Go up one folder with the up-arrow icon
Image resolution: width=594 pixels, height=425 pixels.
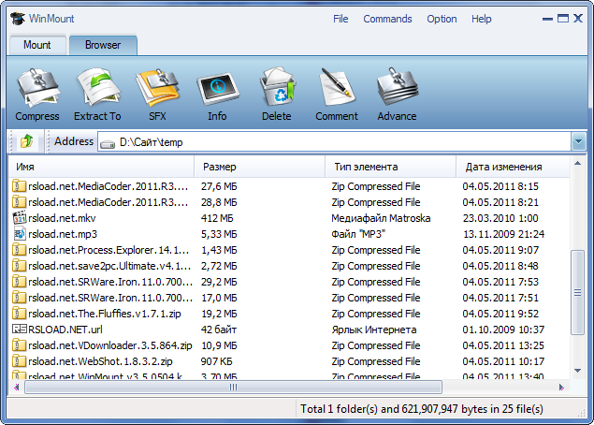point(27,141)
